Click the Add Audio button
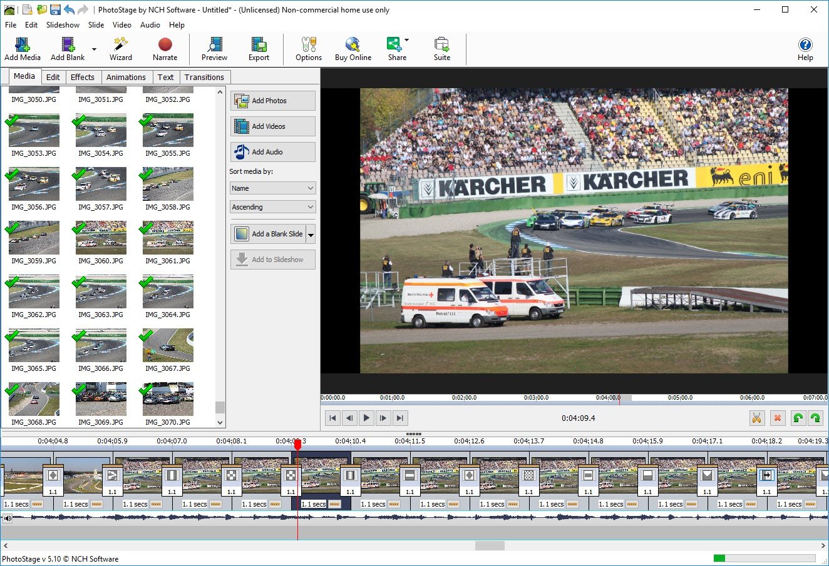Viewport: 829px width, 566px height. tap(272, 152)
